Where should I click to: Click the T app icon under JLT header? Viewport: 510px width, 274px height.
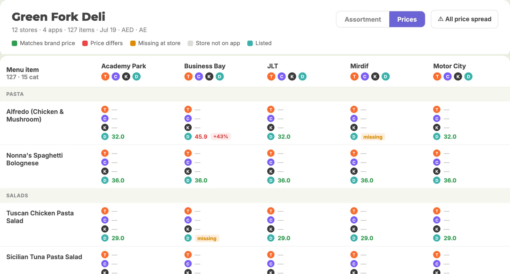271,77
